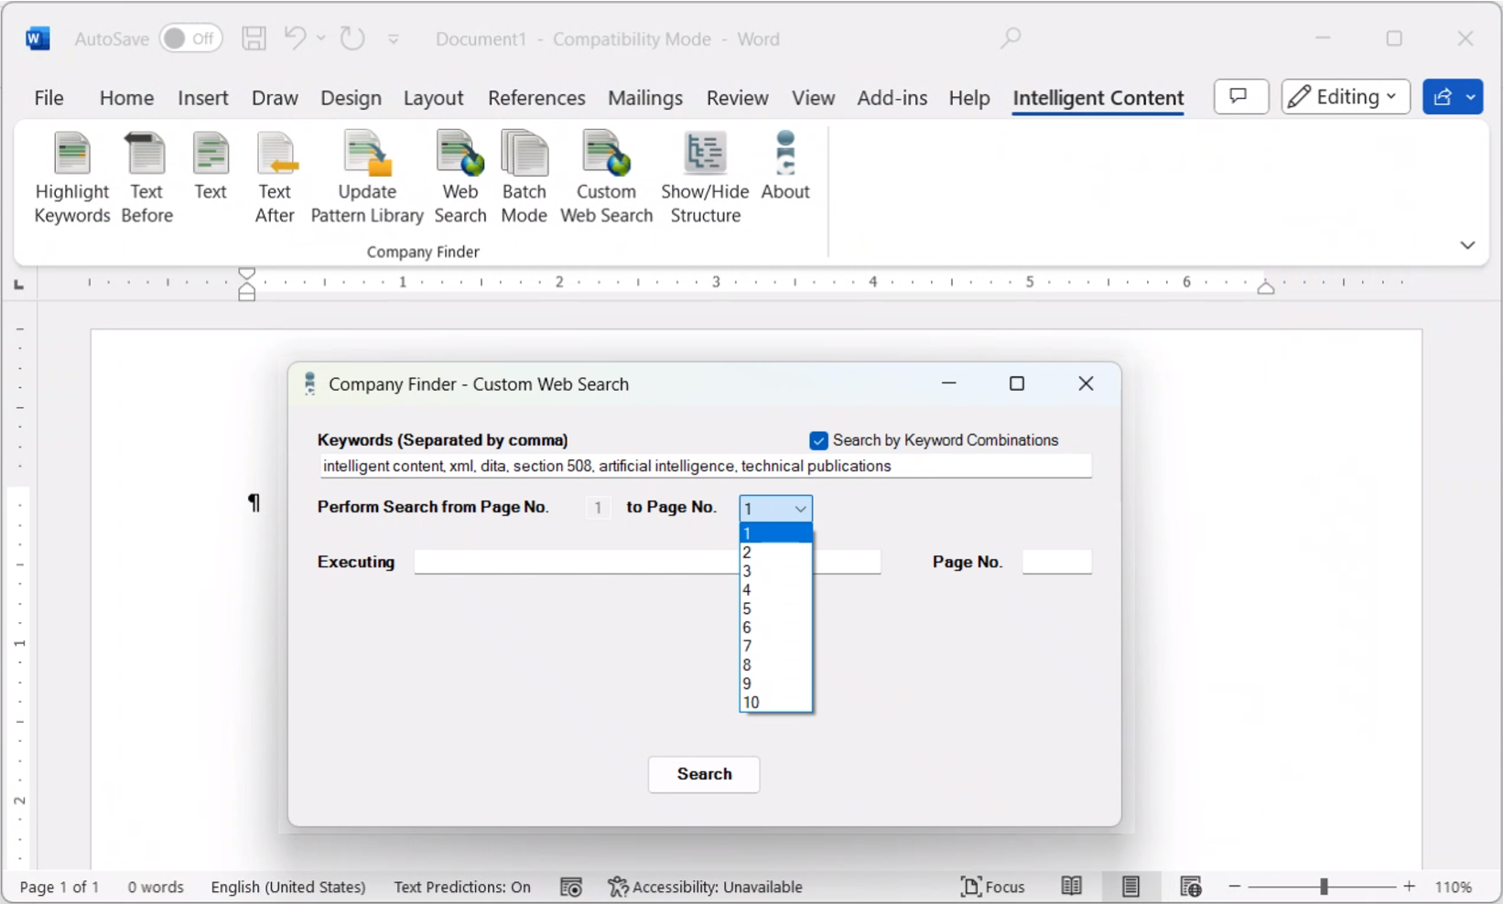Open the to Page No. combo box
Image resolution: width=1503 pixels, height=904 pixels.
775,509
